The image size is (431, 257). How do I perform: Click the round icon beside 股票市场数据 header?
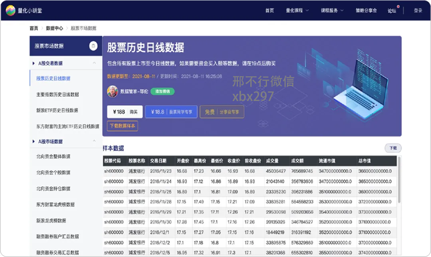click(93, 46)
